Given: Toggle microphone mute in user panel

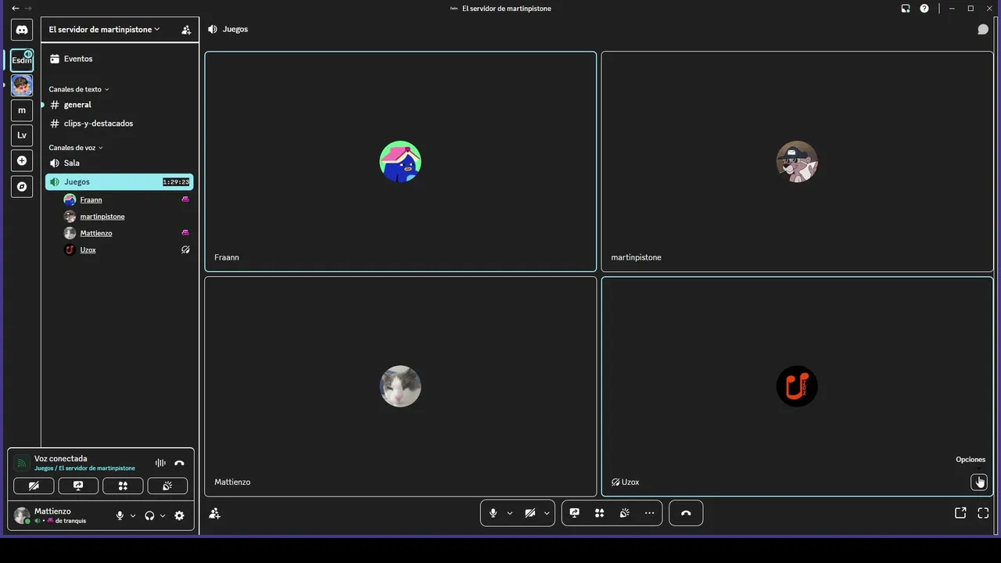Looking at the screenshot, I should (120, 516).
